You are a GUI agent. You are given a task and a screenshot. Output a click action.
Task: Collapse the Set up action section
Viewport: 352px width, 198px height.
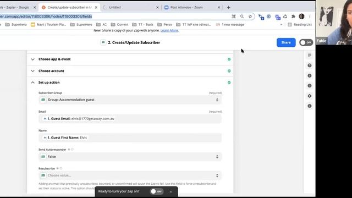coord(130,82)
